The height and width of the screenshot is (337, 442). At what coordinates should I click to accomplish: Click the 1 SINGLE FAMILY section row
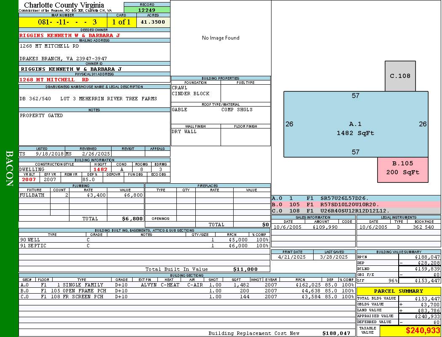click(187, 285)
